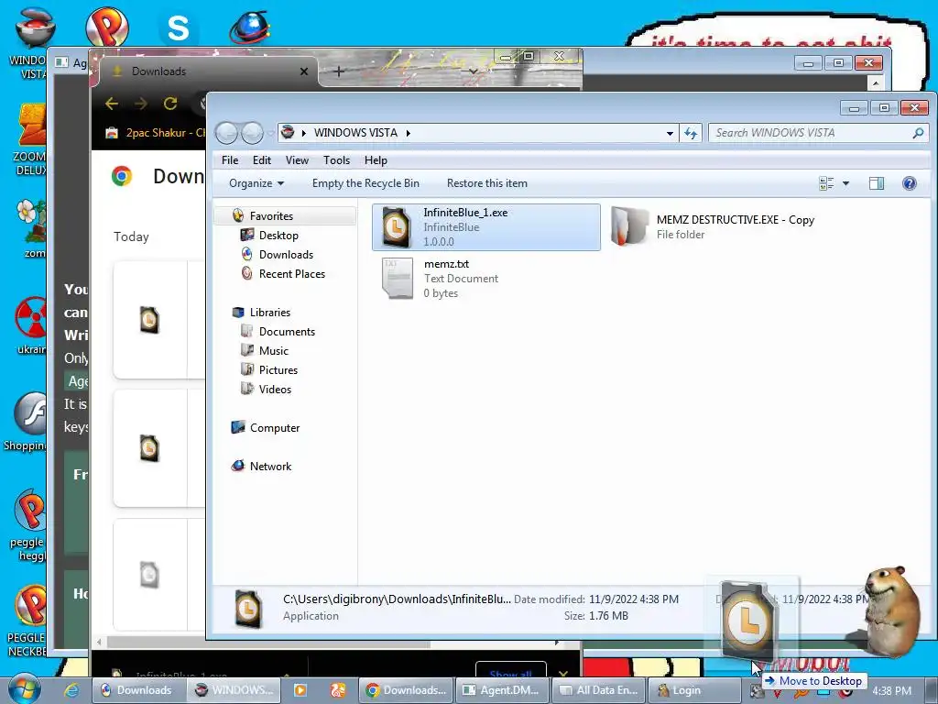938x704 pixels.
Task: Open a new Chrome tab
Action: 339,71
